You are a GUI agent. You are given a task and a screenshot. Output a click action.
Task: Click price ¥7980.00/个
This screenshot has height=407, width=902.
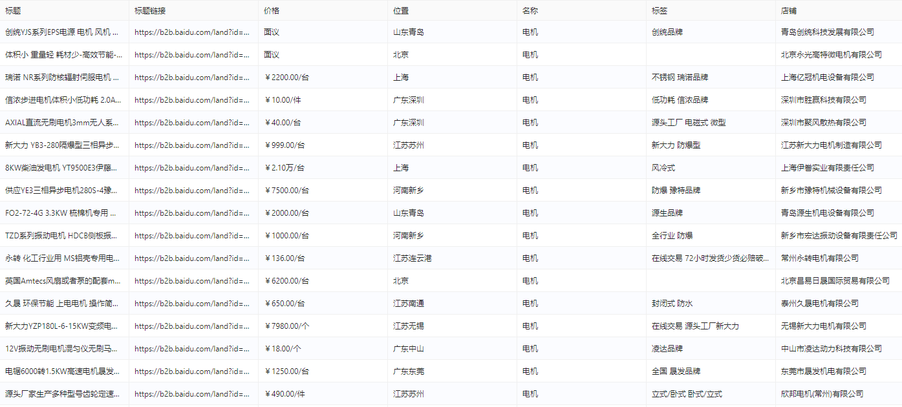point(286,326)
